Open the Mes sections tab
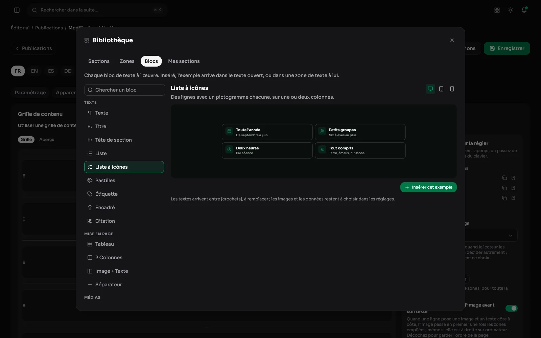 click(184, 61)
